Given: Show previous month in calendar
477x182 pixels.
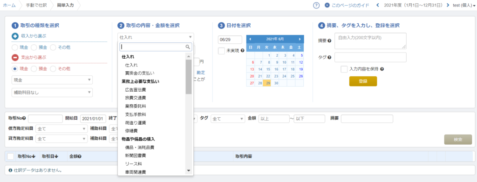Looking at the screenshot, I should click(x=250, y=39).
